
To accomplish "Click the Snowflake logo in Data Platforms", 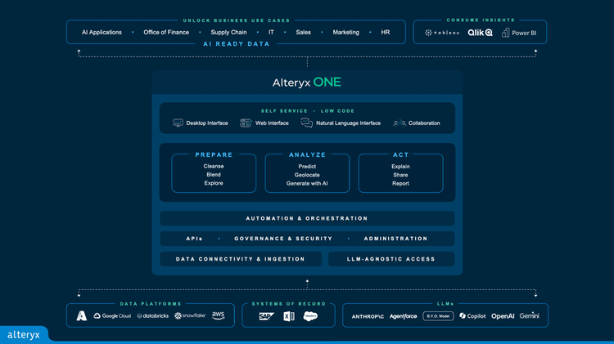I will (x=190, y=315).
